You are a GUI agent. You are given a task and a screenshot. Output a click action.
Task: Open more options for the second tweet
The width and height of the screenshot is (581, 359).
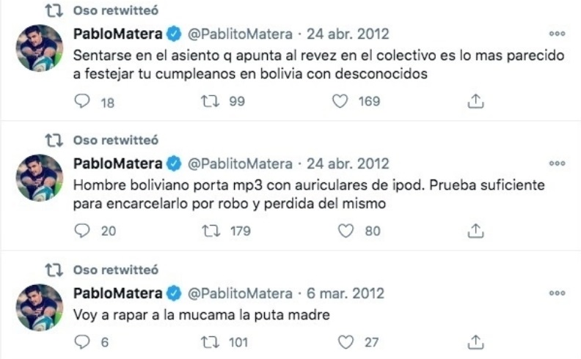point(557,163)
